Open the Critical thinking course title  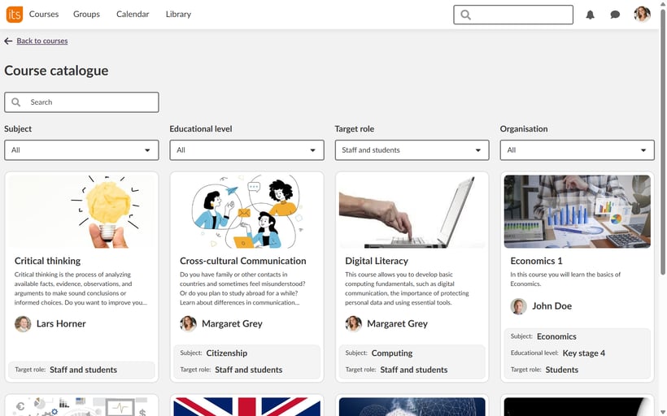click(x=47, y=261)
